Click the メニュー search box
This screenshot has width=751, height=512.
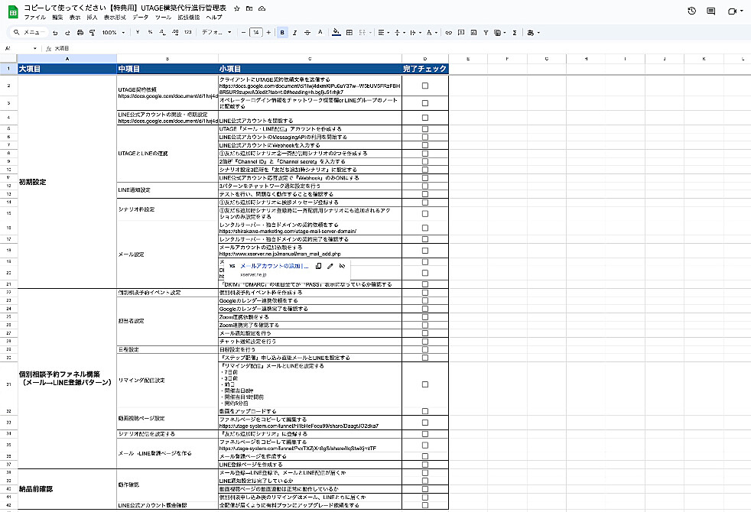(29, 33)
